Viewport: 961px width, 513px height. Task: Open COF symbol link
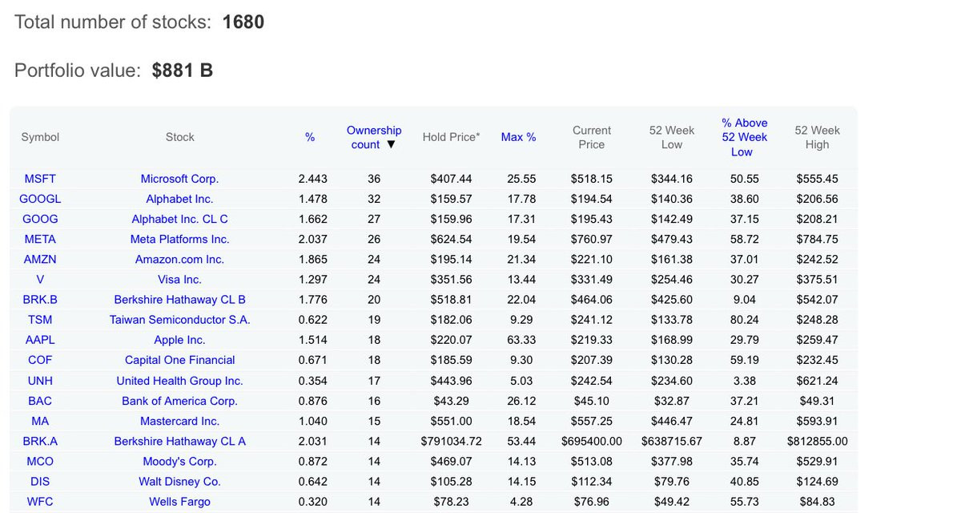click(40, 360)
